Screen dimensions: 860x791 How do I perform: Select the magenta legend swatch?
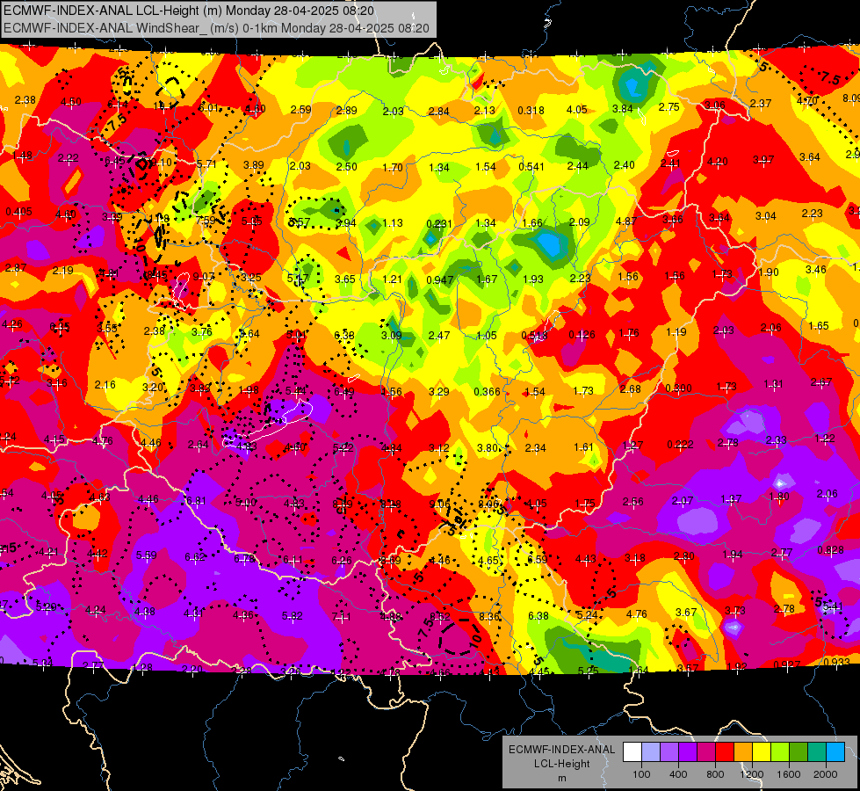click(x=706, y=751)
